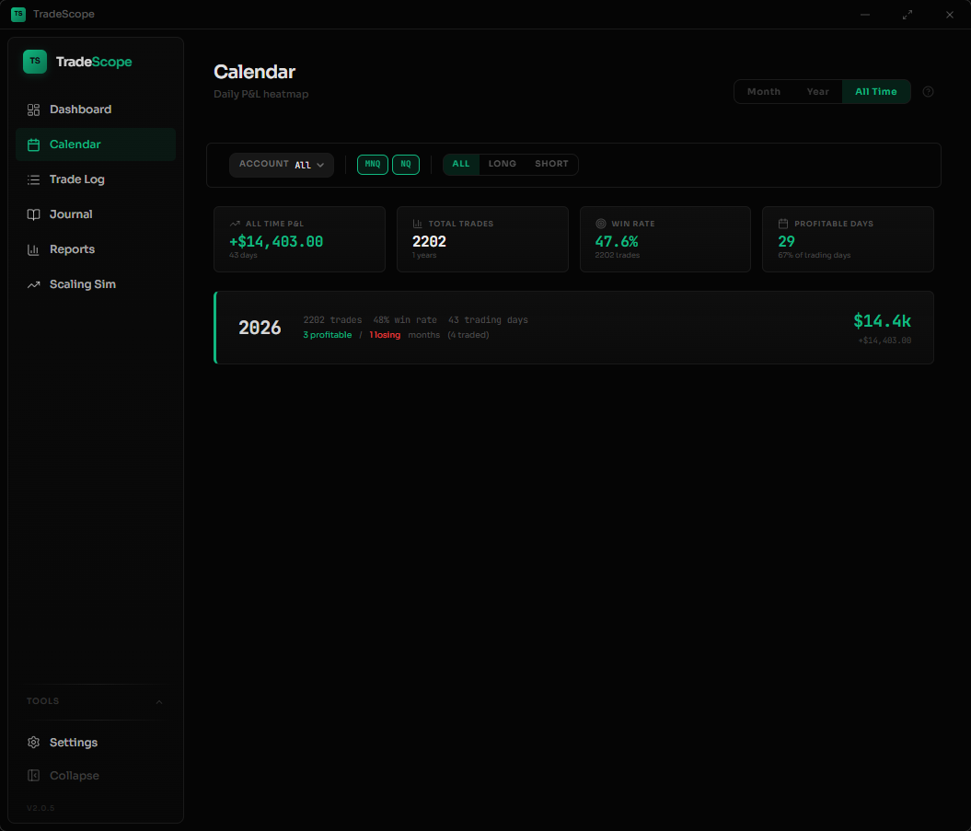Screen dimensions: 971x831
Task: Click the help question mark near All Time
Action: (928, 91)
